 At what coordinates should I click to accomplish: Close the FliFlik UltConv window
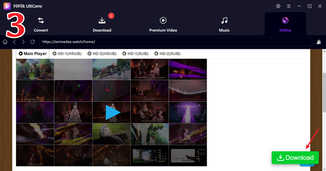click(x=320, y=6)
